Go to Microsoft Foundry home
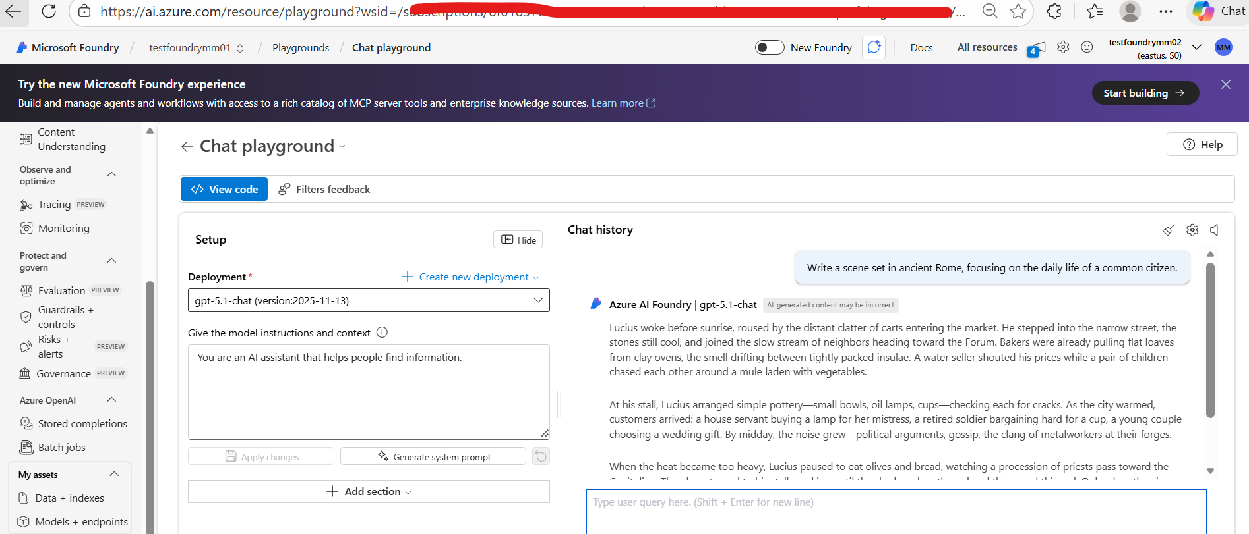Screen dimensions: 1249x534 click(x=68, y=47)
